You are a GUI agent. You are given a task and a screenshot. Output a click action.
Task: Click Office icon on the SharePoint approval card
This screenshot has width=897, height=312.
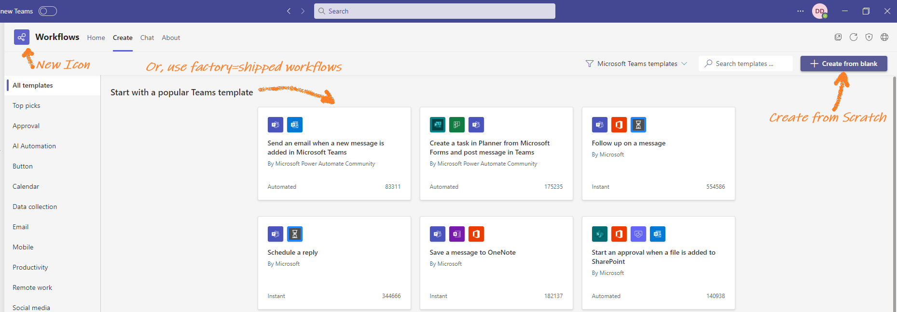click(x=619, y=234)
